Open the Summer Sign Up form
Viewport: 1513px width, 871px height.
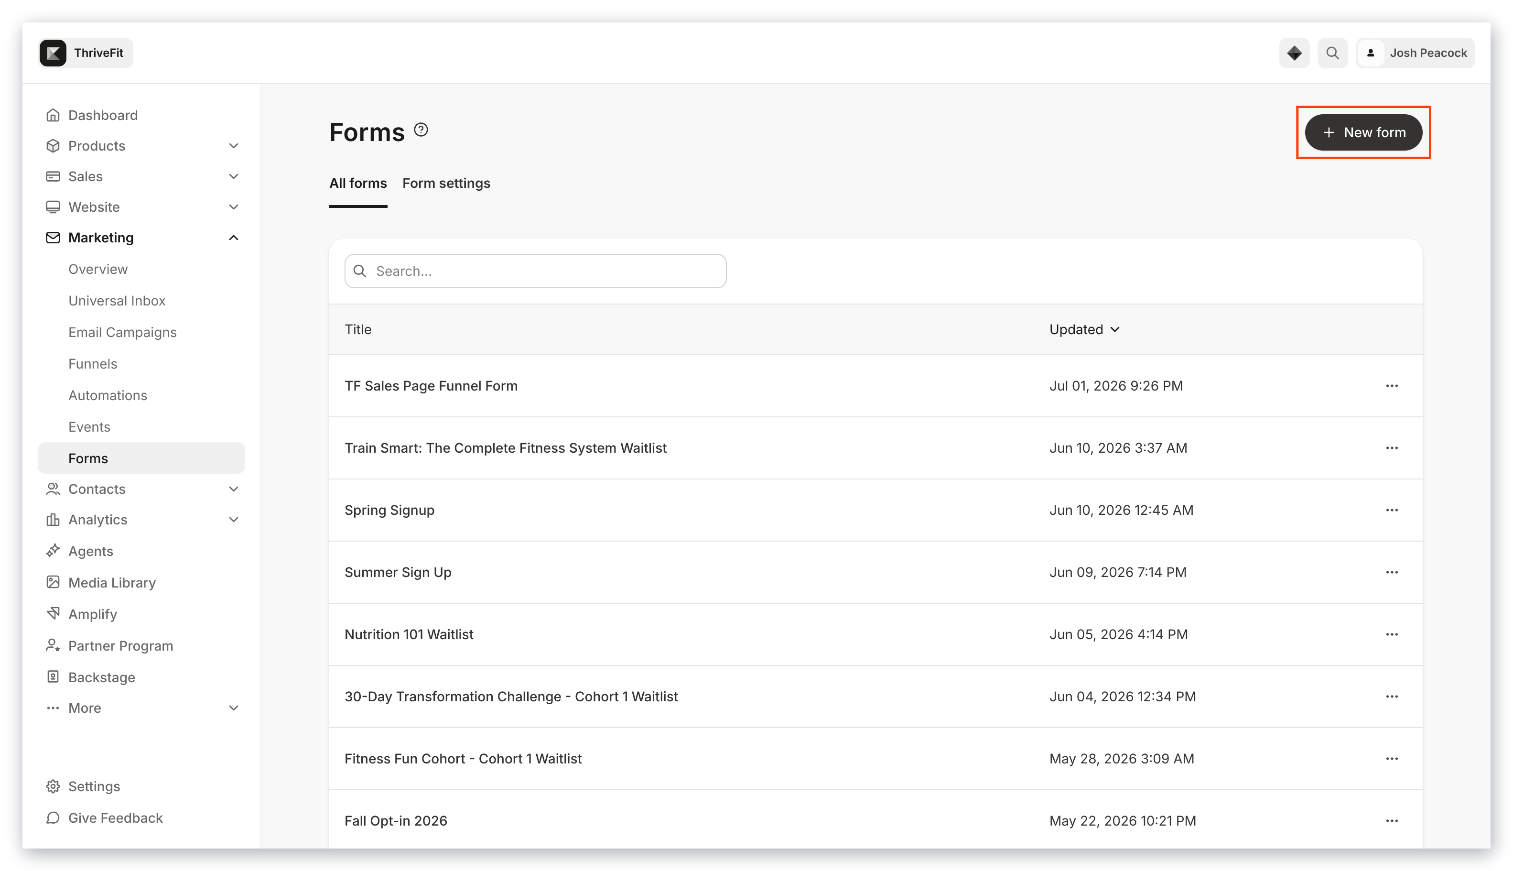click(398, 573)
